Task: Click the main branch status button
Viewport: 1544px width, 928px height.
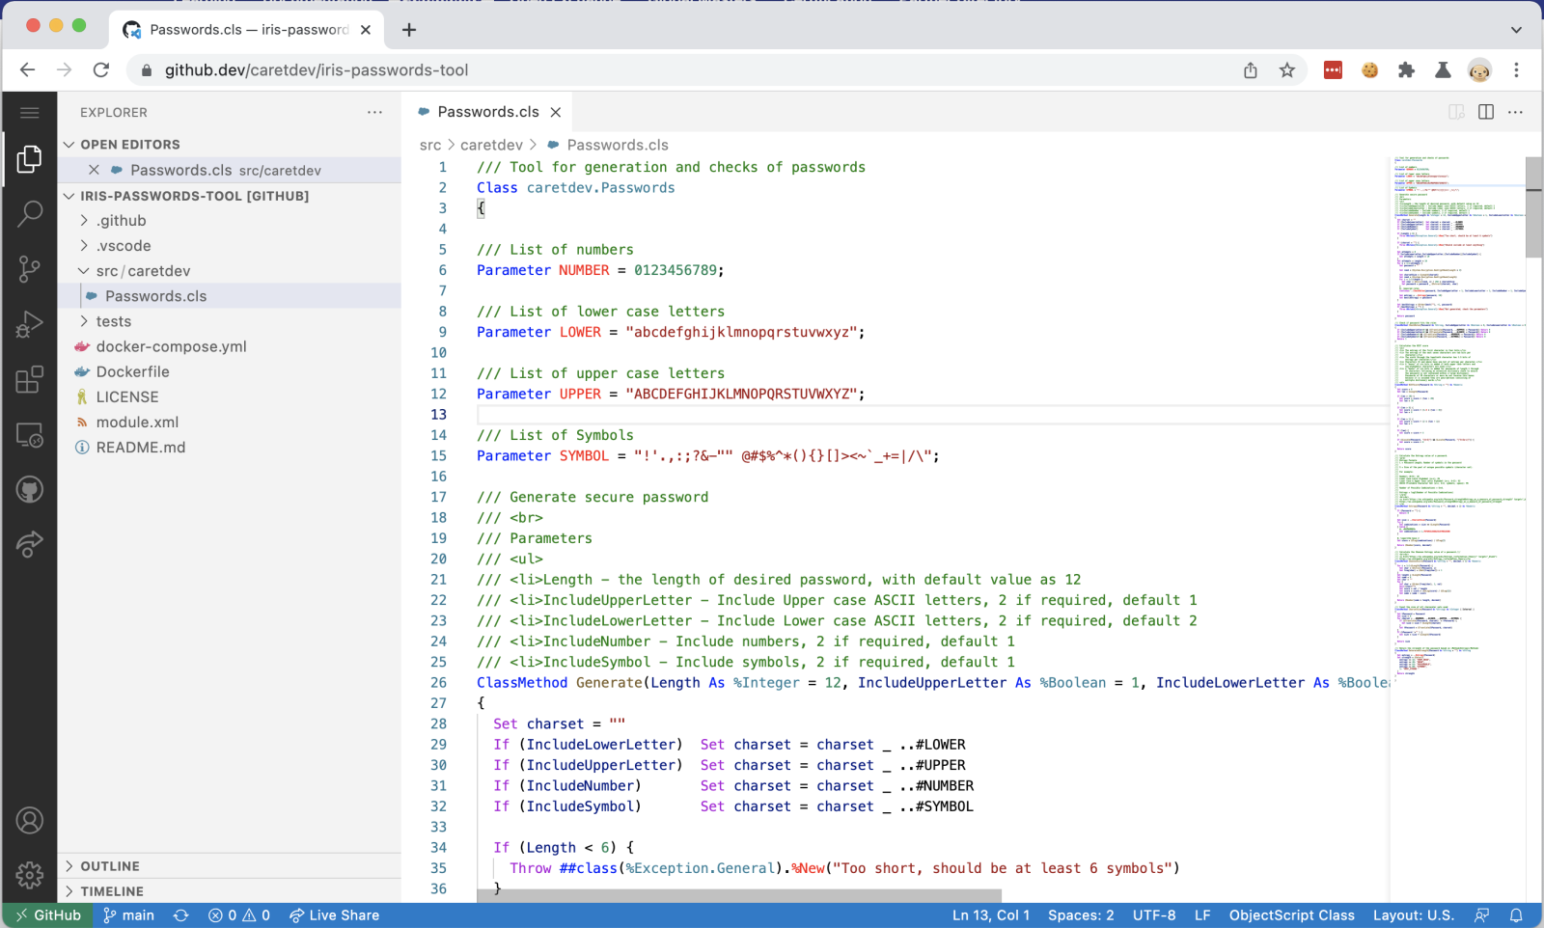Action: click(129, 915)
